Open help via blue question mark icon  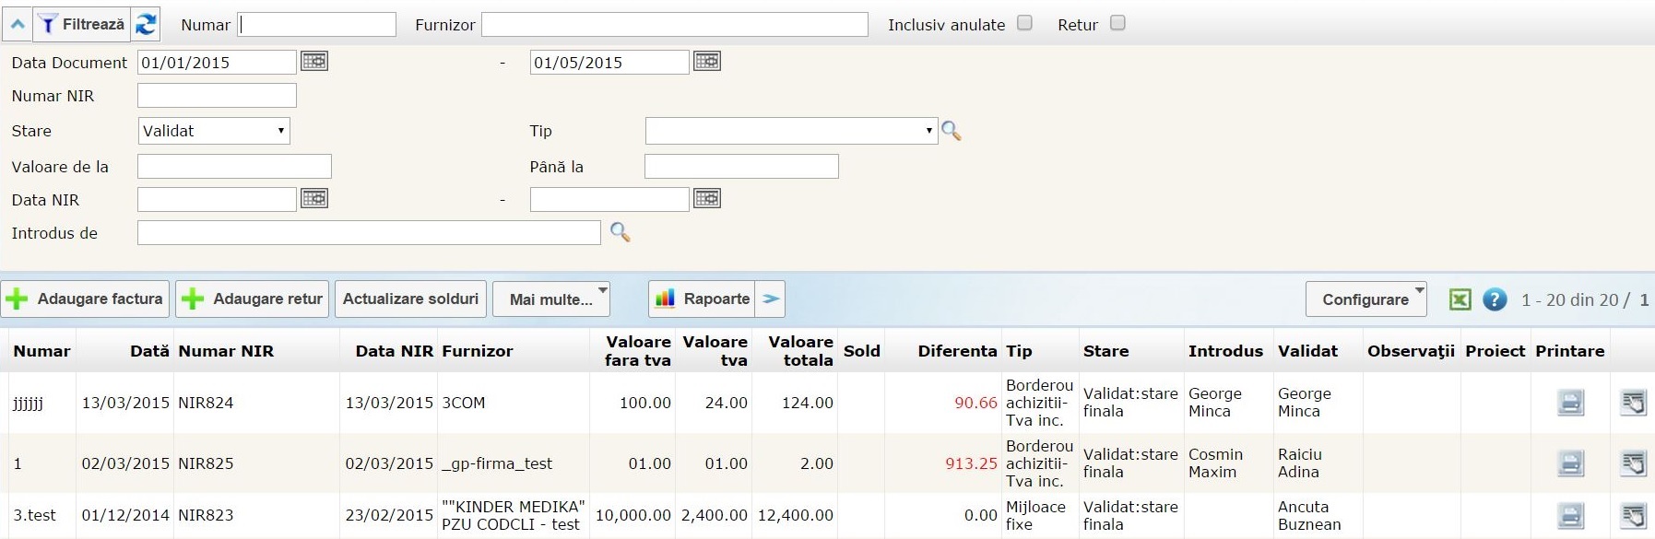(1495, 299)
